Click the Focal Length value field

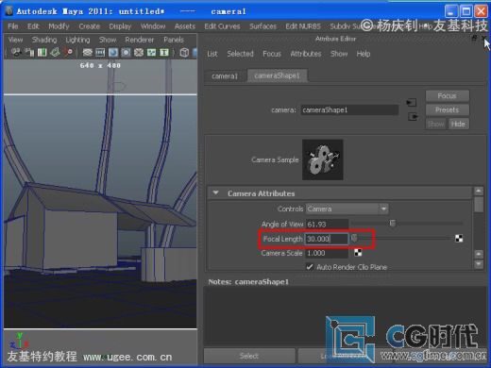327,239
